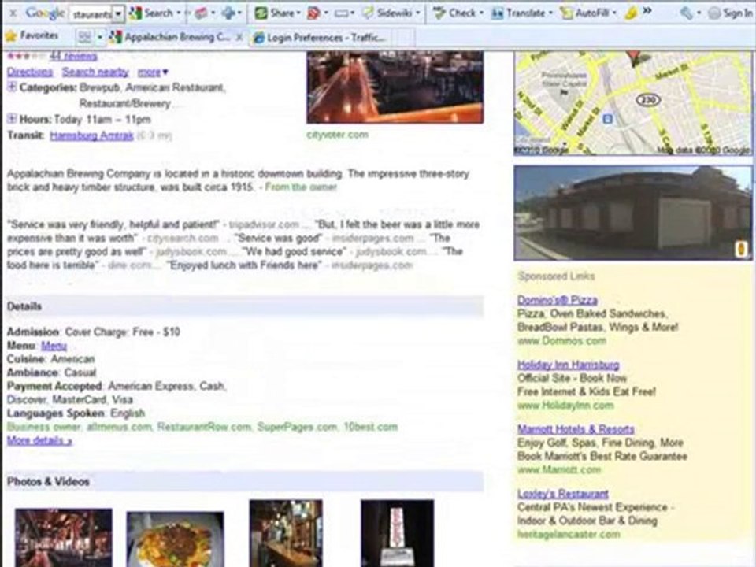Click the Directions link
The image size is (756, 567).
pos(30,72)
